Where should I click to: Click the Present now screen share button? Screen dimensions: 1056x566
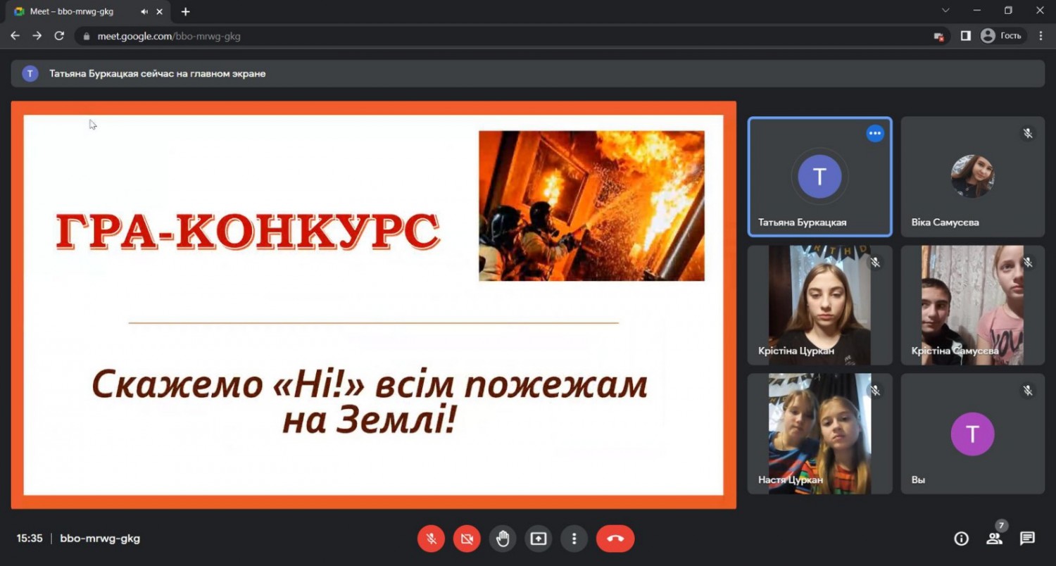point(539,539)
